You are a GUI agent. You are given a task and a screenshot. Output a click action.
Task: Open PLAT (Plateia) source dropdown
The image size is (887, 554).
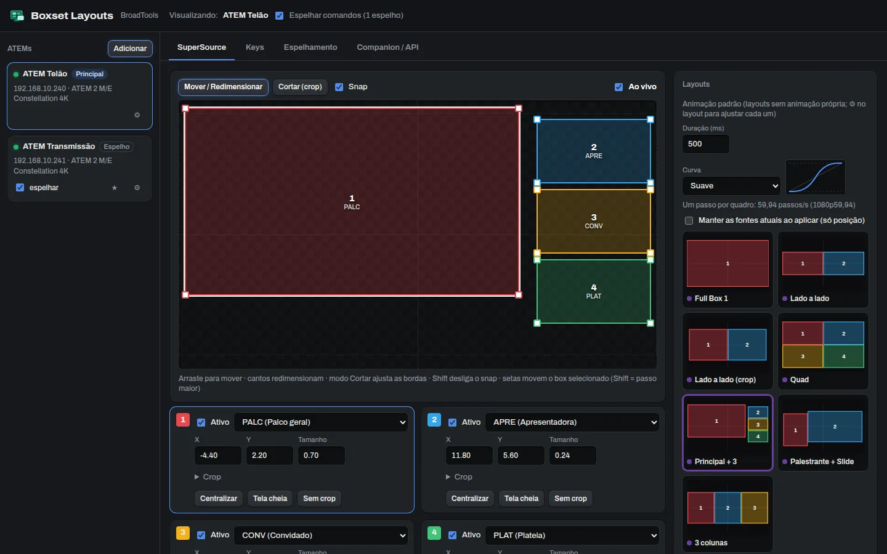coord(572,536)
